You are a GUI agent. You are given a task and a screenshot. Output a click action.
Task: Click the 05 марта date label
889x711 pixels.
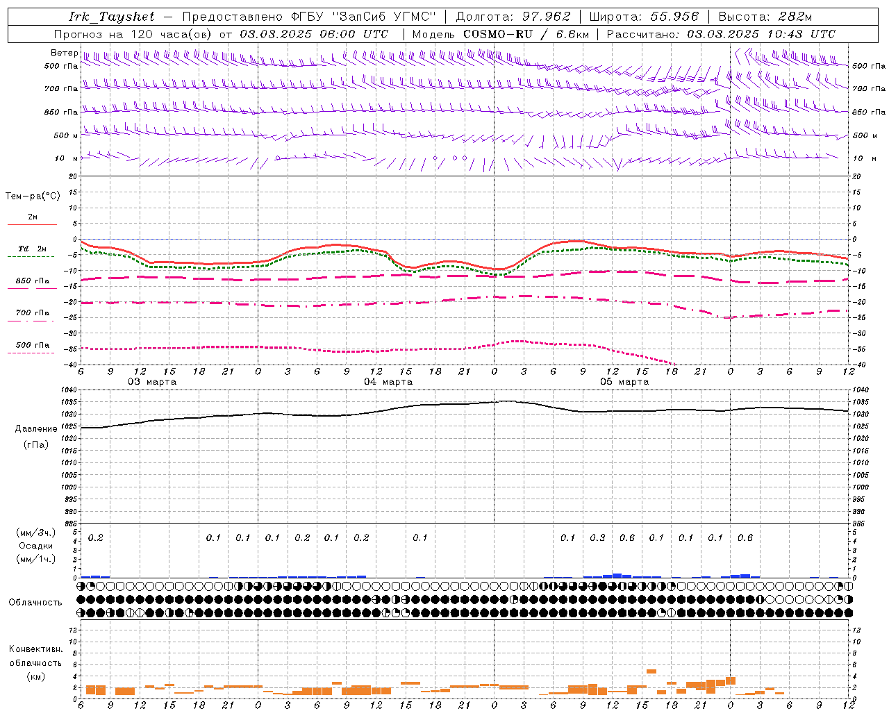tap(624, 381)
